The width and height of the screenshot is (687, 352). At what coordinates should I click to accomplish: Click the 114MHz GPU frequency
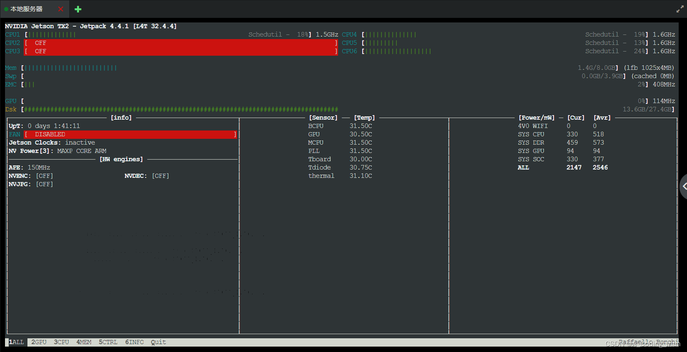(x=664, y=101)
